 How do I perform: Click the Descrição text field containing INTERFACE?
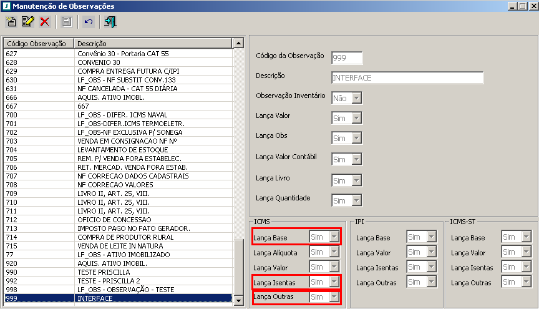pos(407,78)
